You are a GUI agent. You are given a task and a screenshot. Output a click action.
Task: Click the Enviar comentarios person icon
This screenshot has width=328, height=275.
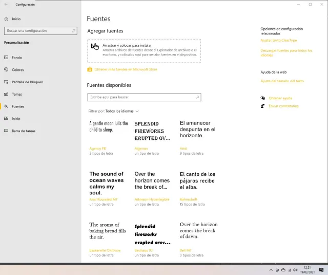click(x=263, y=106)
